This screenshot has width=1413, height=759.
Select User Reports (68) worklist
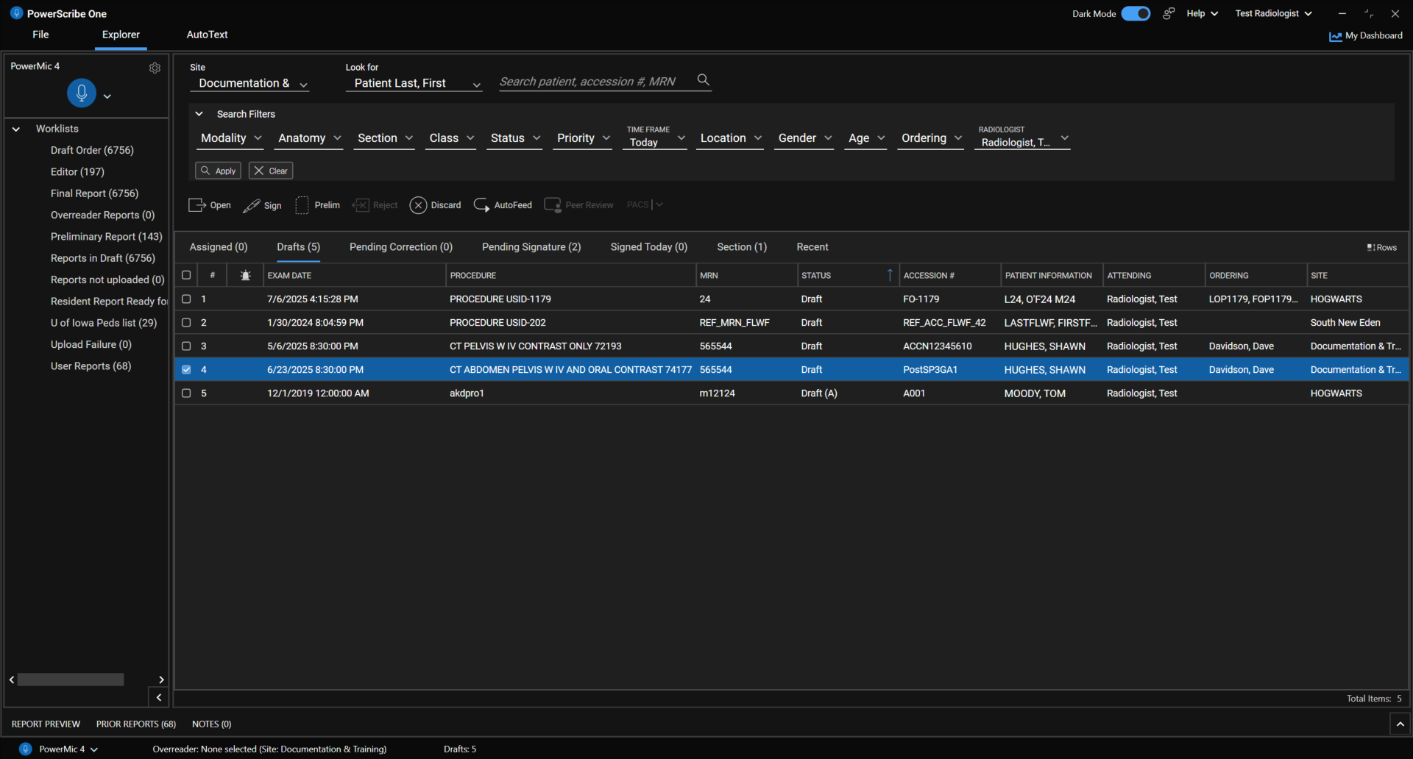click(x=91, y=366)
